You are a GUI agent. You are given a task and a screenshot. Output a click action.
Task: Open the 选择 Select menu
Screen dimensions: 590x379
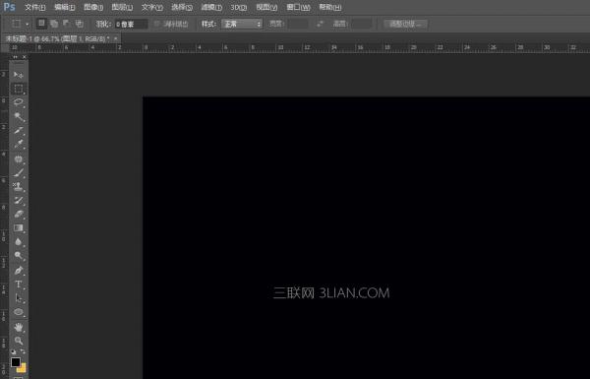click(182, 7)
